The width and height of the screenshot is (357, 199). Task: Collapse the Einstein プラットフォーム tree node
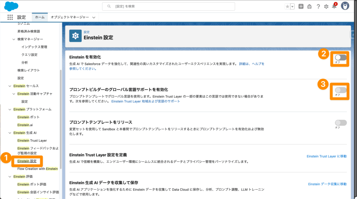point(9,109)
